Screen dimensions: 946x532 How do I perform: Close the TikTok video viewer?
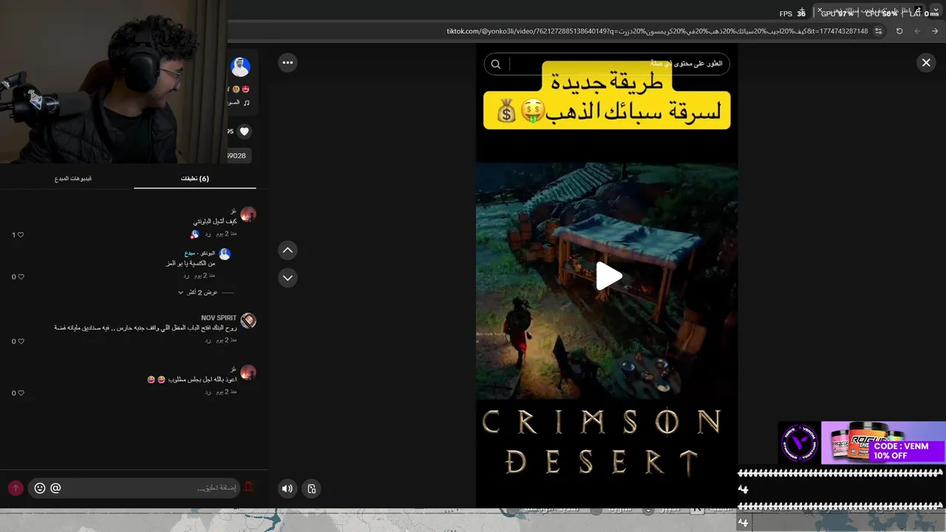926,63
